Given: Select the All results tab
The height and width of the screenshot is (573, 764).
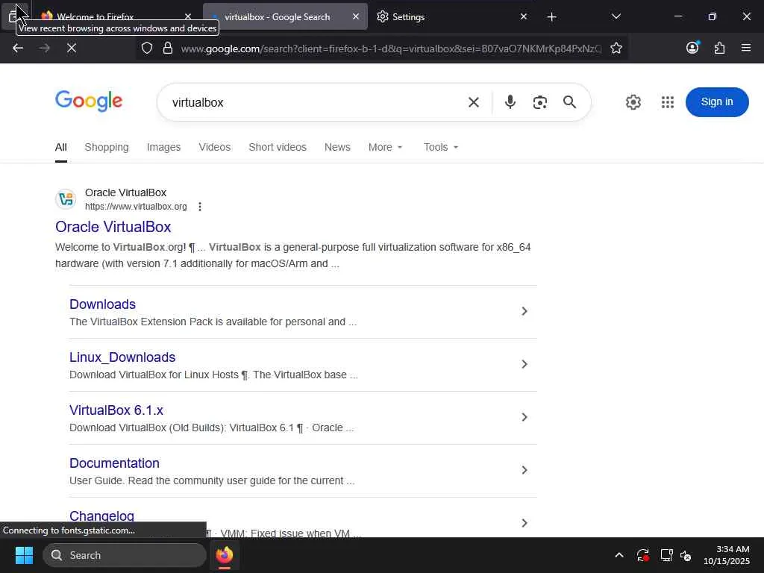Looking at the screenshot, I should click(61, 147).
